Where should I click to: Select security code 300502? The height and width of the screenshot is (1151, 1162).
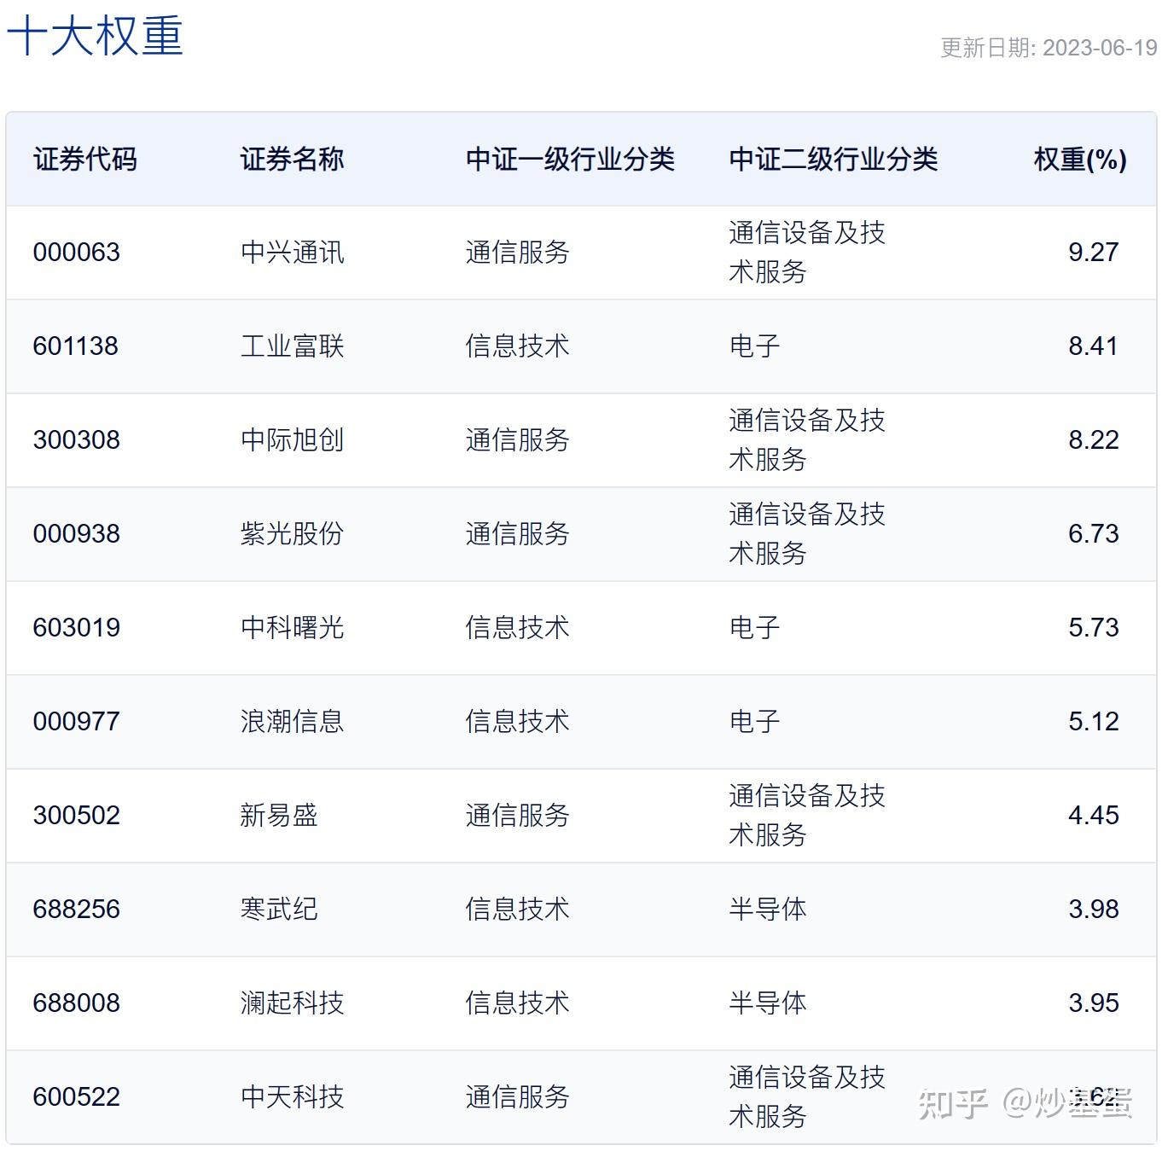[77, 816]
